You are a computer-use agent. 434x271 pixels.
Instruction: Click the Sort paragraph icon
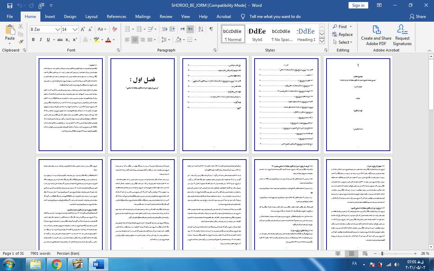click(x=200, y=29)
